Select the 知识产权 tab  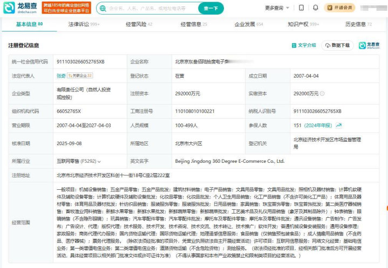(301, 24)
